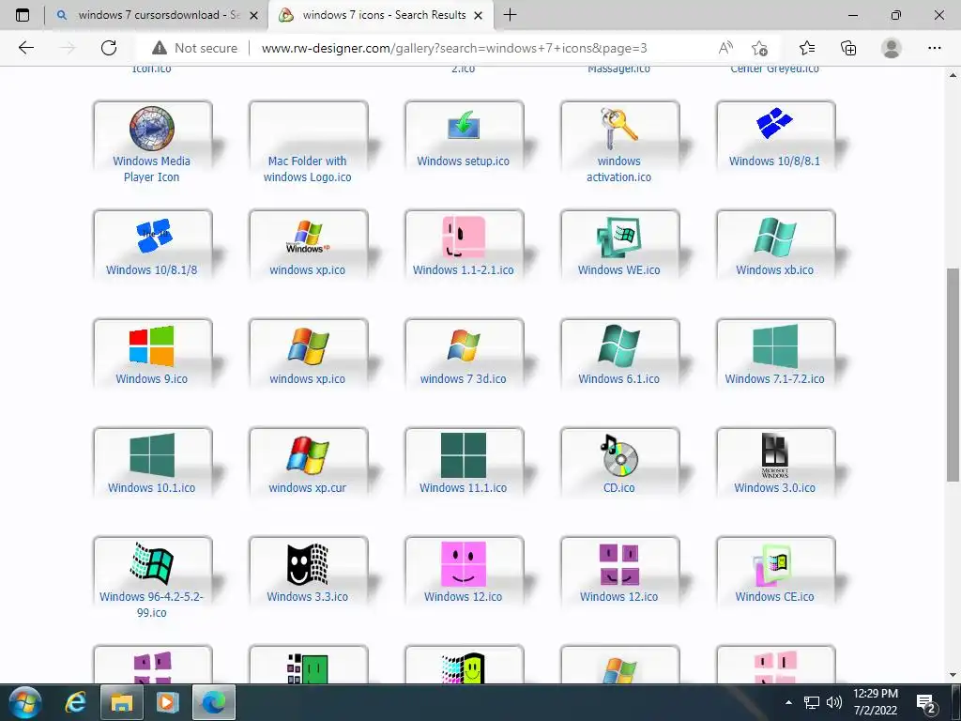This screenshot has width=961, height=721.
Task: Open the CD.ico disc icon
Action: (619, 455)
